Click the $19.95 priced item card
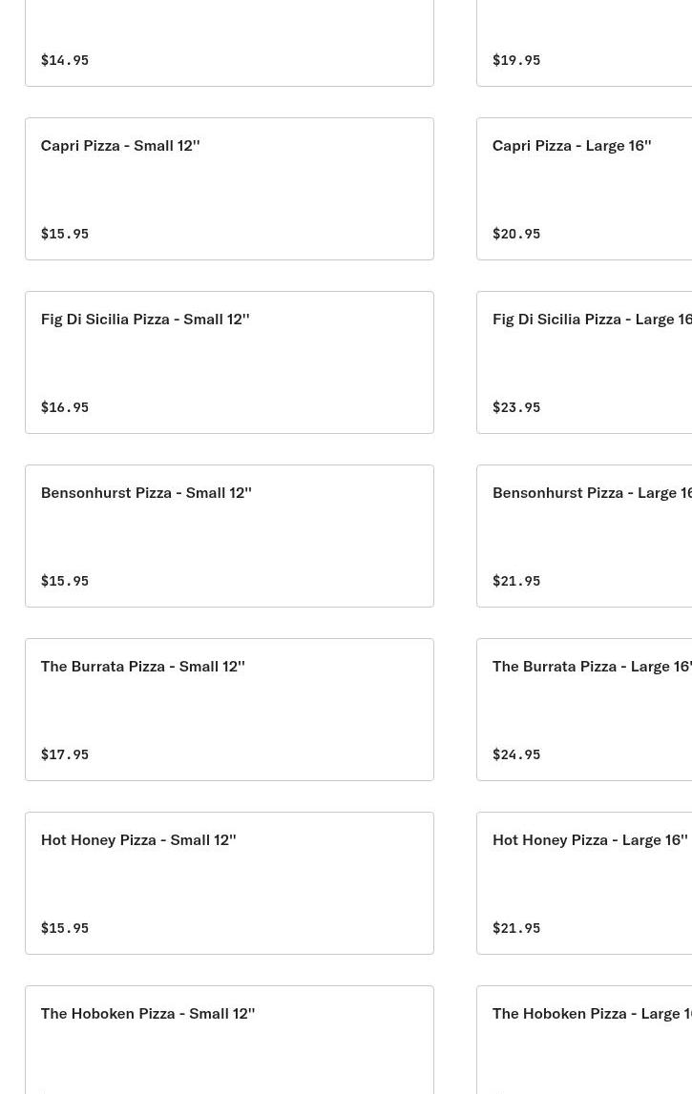The image size is (692, 1094). pos(584,43)
